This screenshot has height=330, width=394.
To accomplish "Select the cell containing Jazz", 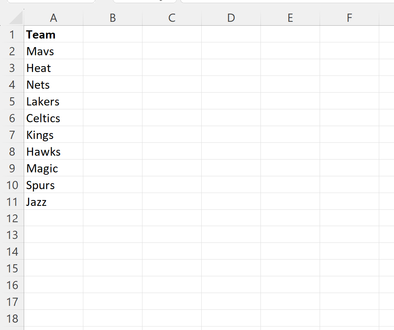I will click(53, 202).
